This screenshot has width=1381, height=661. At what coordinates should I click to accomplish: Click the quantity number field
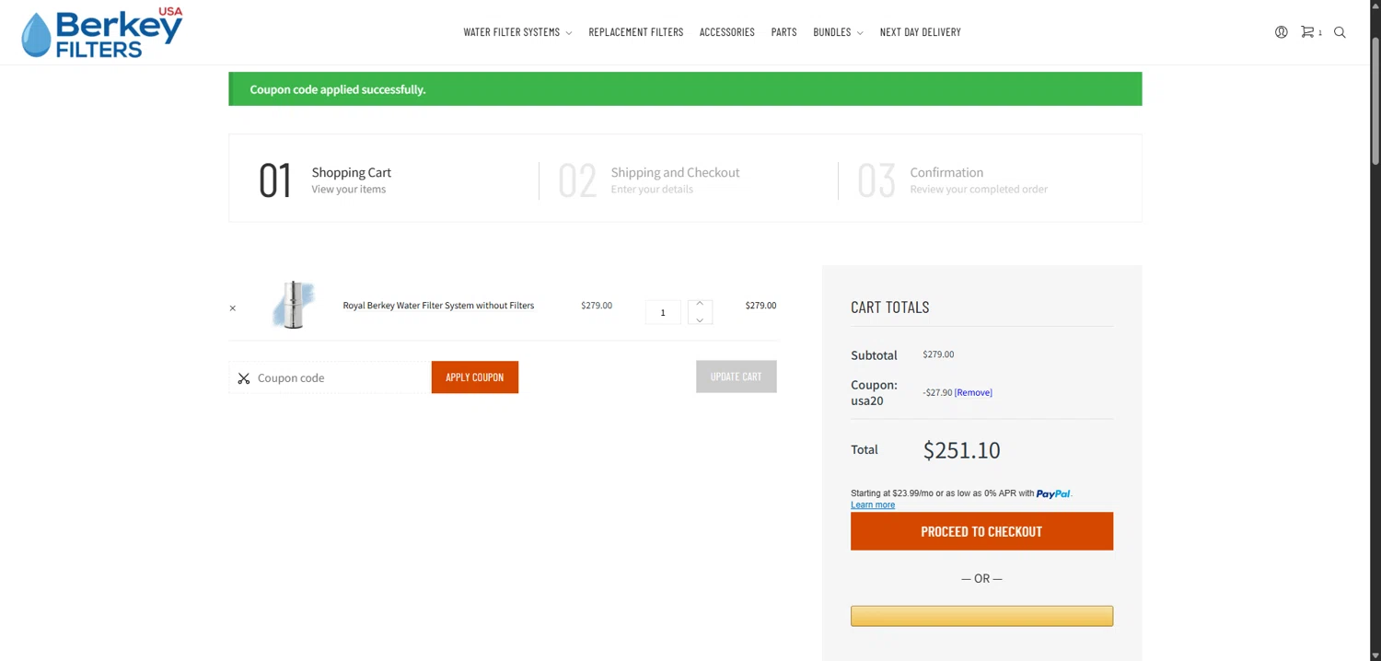point(663,313)
